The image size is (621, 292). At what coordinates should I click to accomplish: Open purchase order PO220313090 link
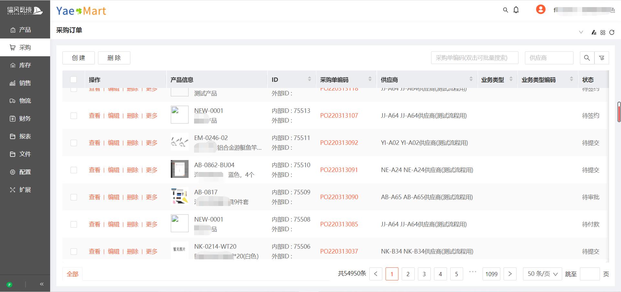click(x=339, y=197)
